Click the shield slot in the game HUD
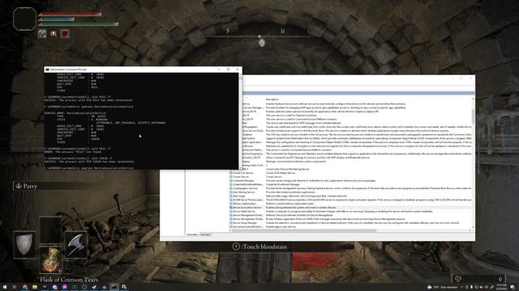Image resolution: width=519 pixels, height=291 pixels. pos(24,244)
